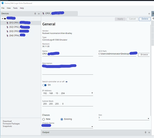Click the Revision value 36.11.00
Viewport: 154px width, 138px height.
click(x=46, y=47)
